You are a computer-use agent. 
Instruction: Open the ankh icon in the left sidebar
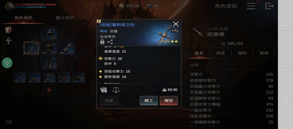8,40
